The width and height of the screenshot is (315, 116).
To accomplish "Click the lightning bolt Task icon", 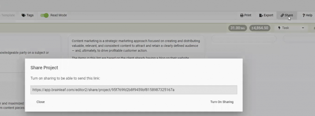I will coord(279,28).
